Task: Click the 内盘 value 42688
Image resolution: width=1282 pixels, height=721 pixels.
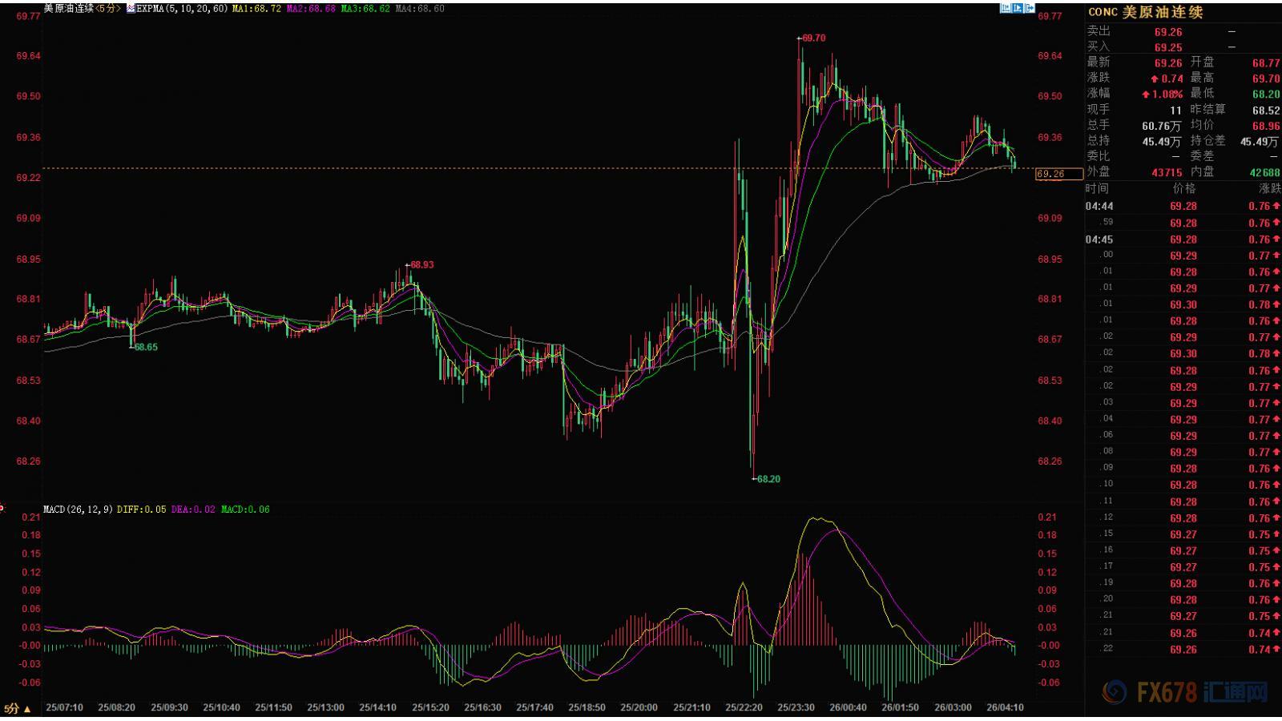Action: click(x=1264, y=172)
